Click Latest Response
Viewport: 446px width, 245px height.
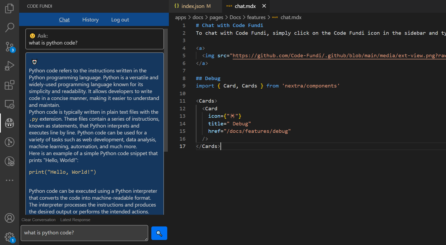(75, 220)
